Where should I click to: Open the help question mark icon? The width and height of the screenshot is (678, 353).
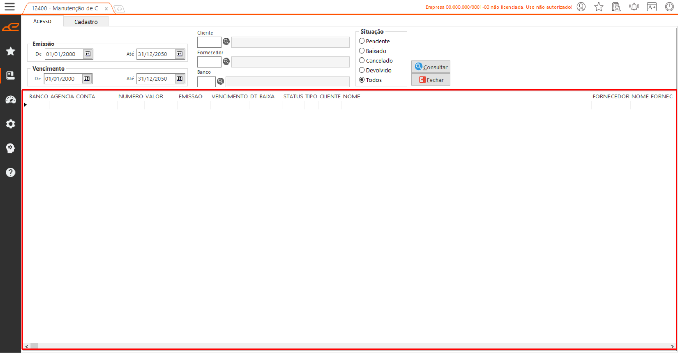point(11,172)
